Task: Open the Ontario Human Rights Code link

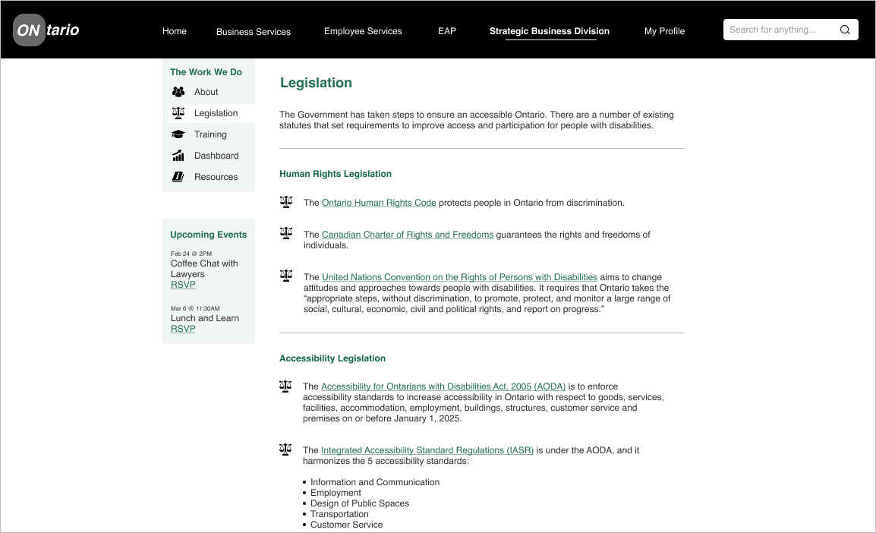Action: (379, 203)
